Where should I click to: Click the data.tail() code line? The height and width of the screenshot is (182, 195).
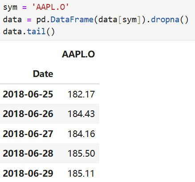click(x=29, y=32)
